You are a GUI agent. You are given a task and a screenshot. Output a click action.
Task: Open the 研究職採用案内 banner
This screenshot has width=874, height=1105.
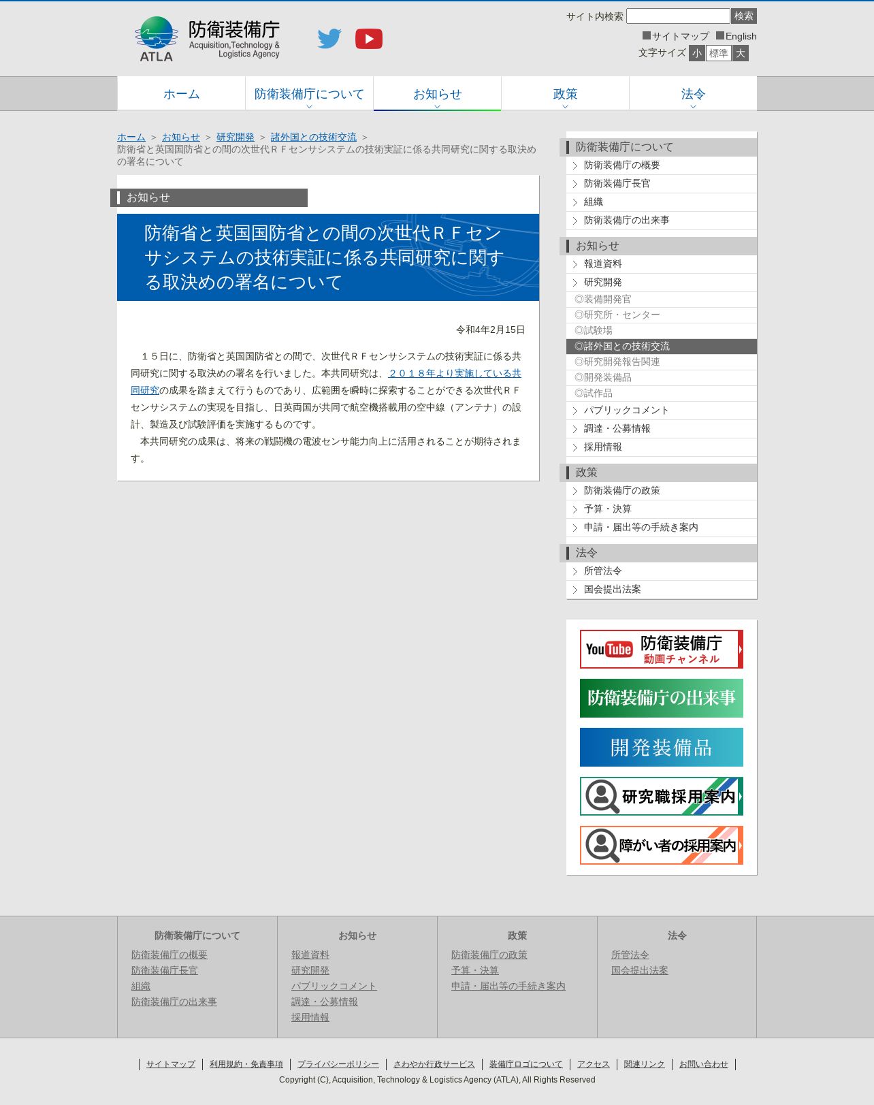(x=662, y=797)
